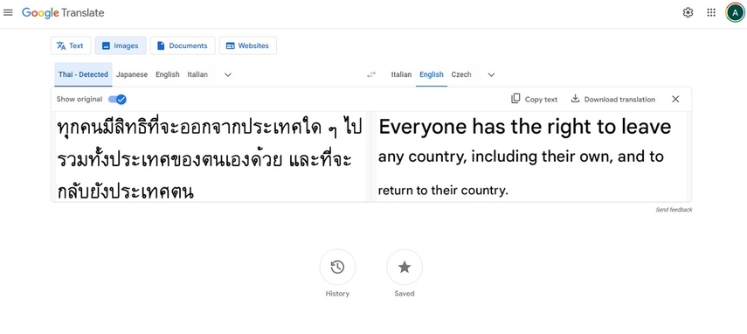Open the Google apps grid
The height and width of the screenshot is (334, 747).
(711, 13)
